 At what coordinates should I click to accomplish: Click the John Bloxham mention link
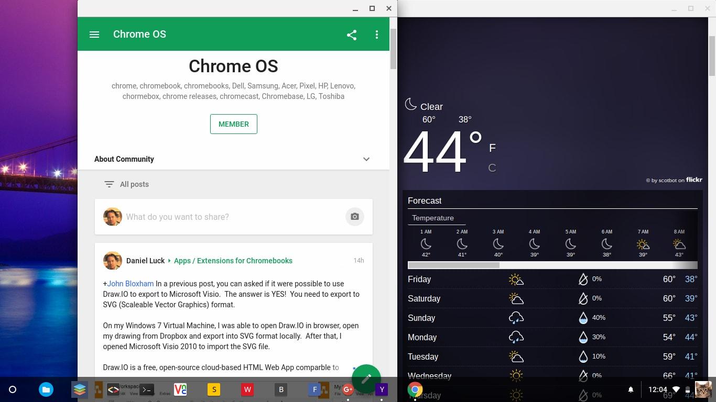[131, 284]
